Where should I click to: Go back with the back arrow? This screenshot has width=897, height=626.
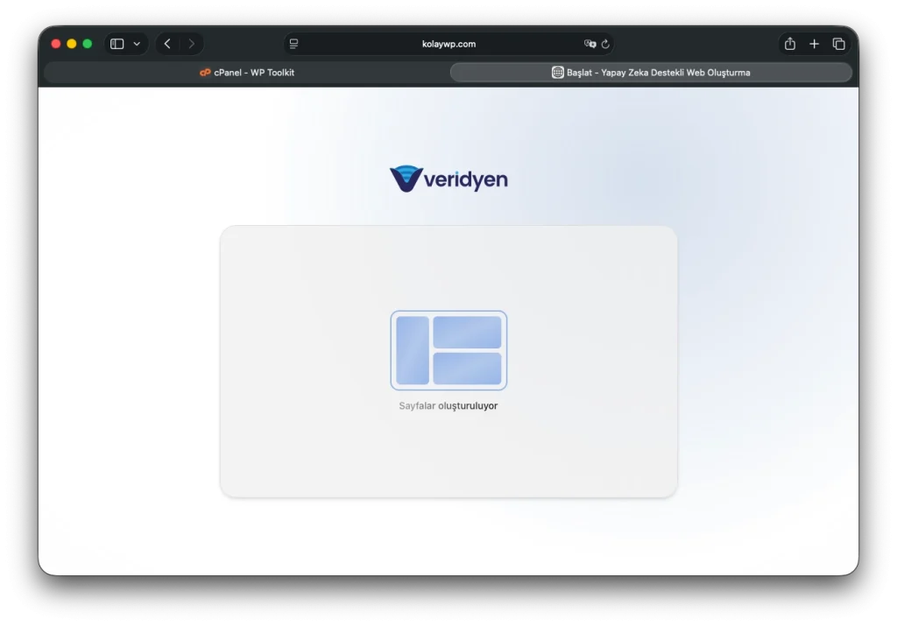pos(167,44)
